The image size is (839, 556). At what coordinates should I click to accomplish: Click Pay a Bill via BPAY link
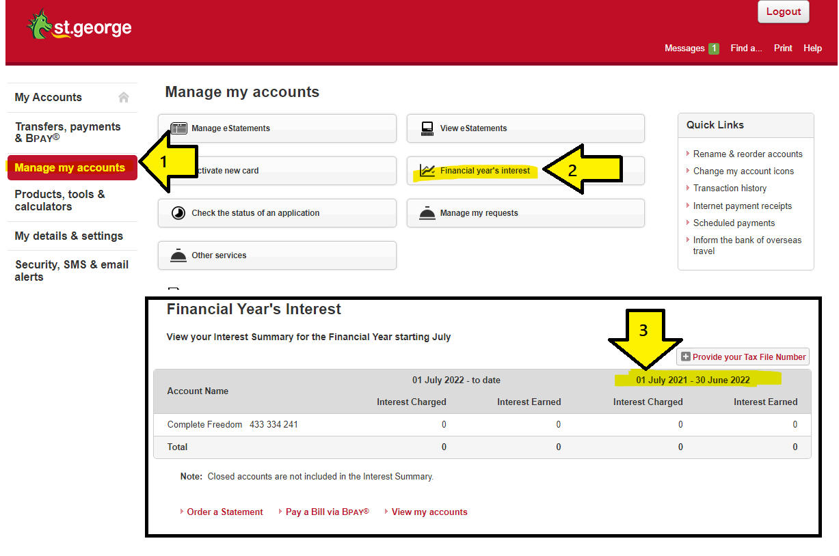(328, 512)
